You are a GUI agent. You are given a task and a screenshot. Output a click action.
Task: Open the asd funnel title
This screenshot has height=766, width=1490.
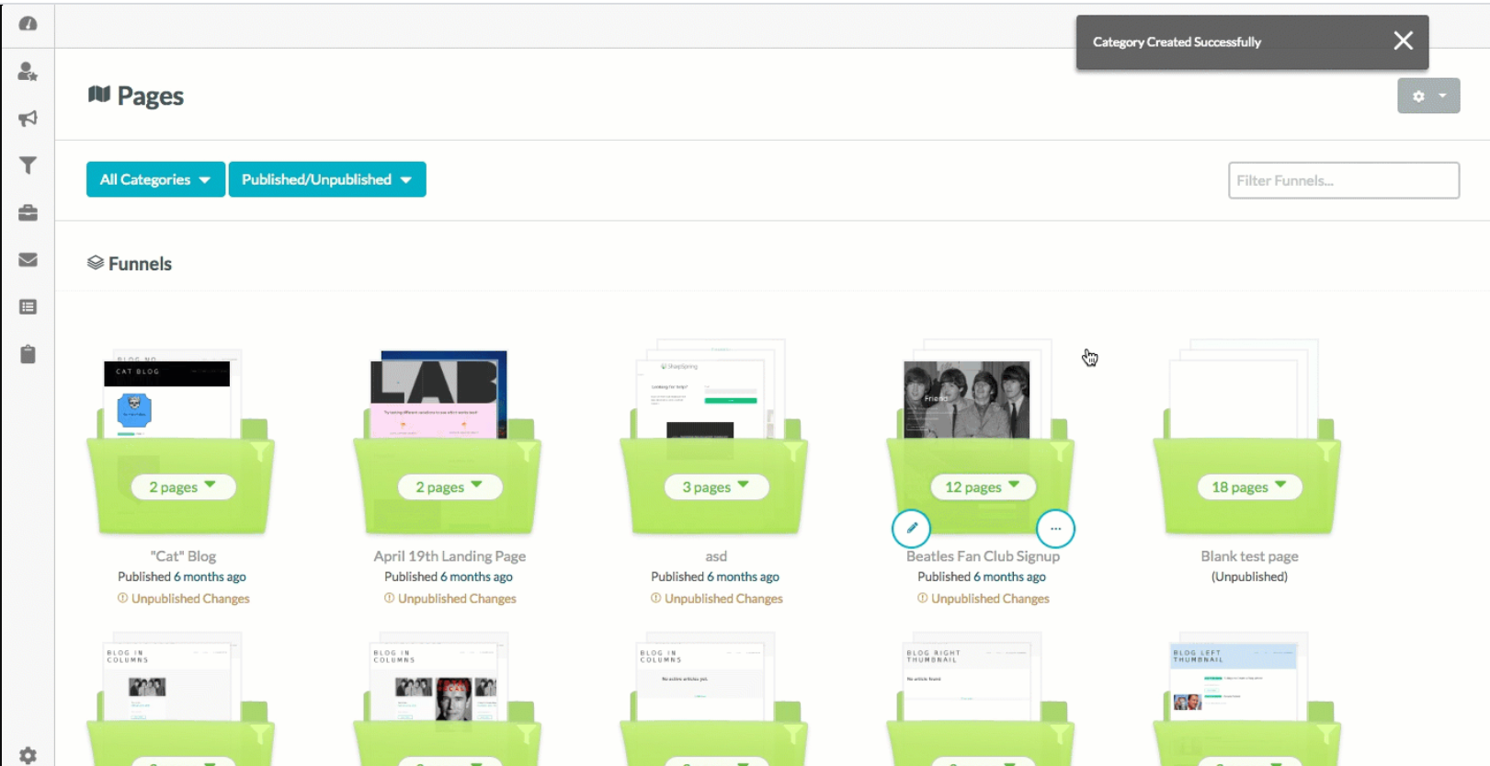[716, 556]
